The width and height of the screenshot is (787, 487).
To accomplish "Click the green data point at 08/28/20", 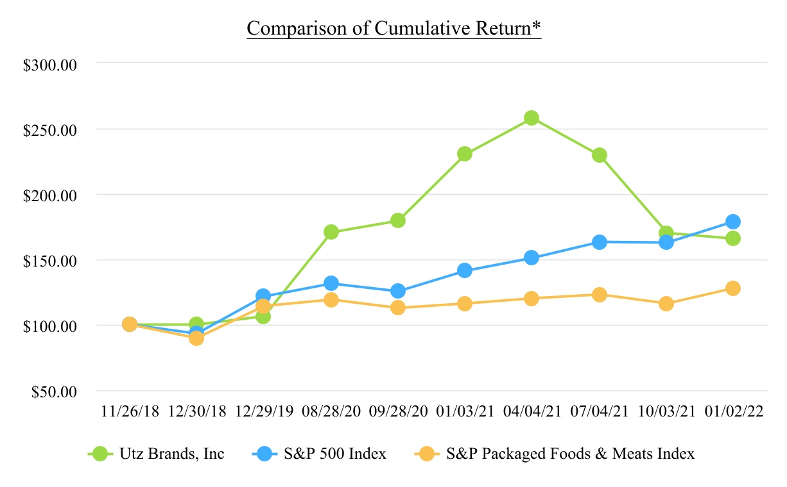I will 331,232.
